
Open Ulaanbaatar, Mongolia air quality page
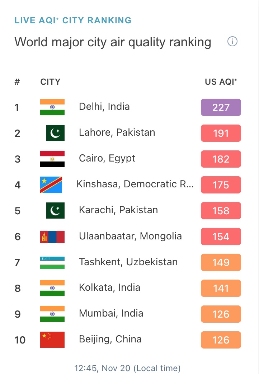click(130, 236)
